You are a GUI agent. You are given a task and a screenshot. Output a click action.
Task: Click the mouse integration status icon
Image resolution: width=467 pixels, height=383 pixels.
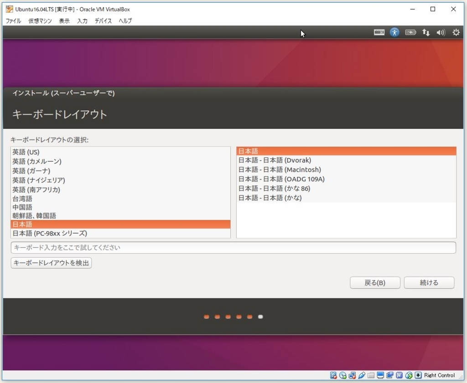[x=409, y=375]
